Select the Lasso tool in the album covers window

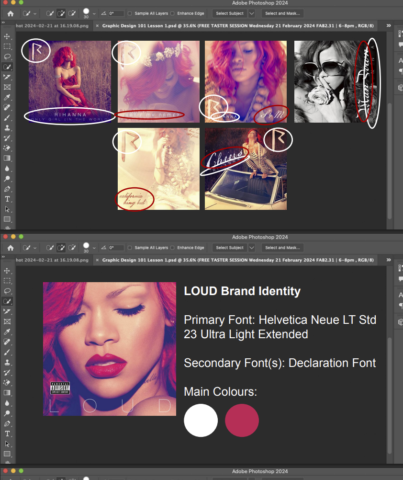[7, 57]
